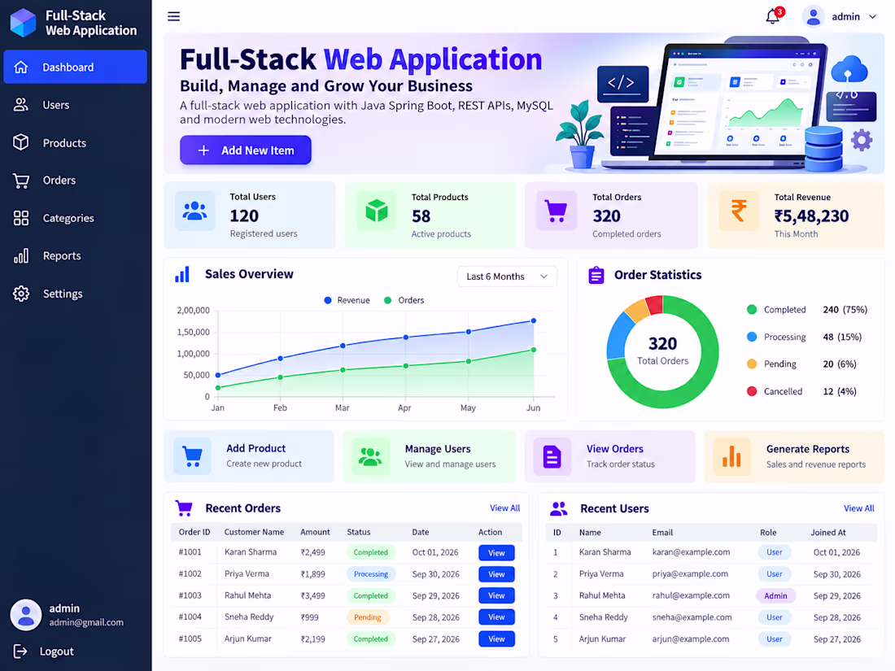Viewport: 895px width, 671px height.
Task: Click the View Orders document icon
Action: 552,456
